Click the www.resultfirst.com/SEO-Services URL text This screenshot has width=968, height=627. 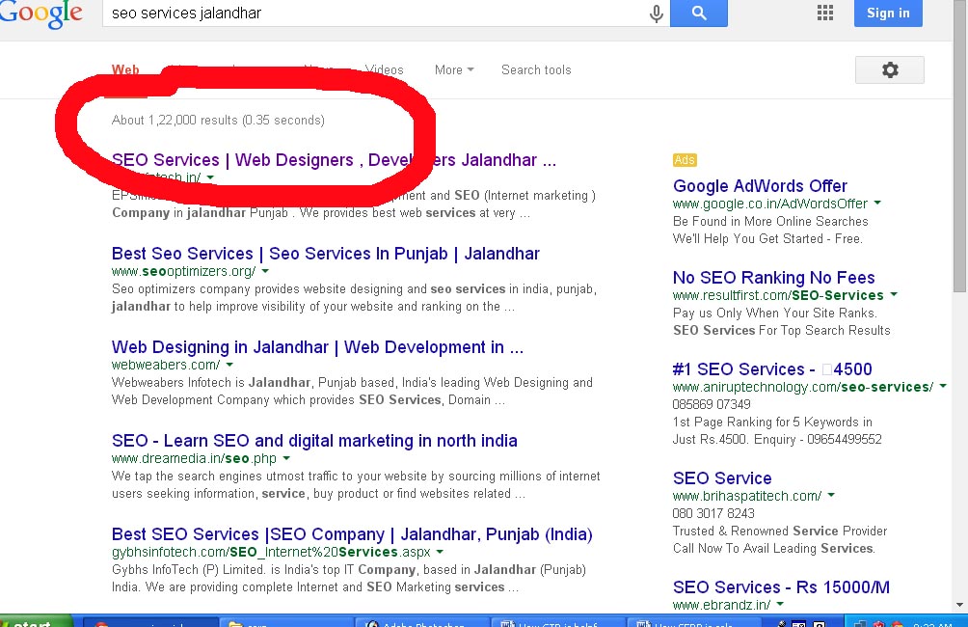(778, 295)
